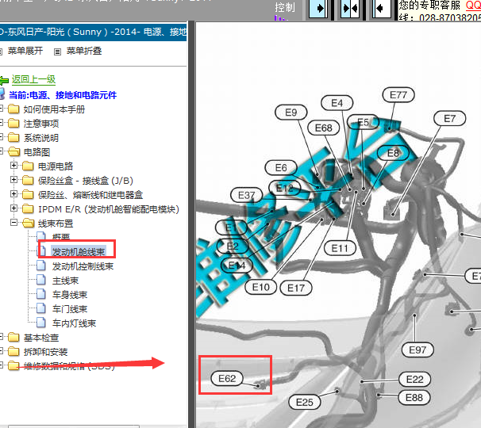Click the E6 connector label
Viewport: 481px width, 428px height.
coord(281,168)
